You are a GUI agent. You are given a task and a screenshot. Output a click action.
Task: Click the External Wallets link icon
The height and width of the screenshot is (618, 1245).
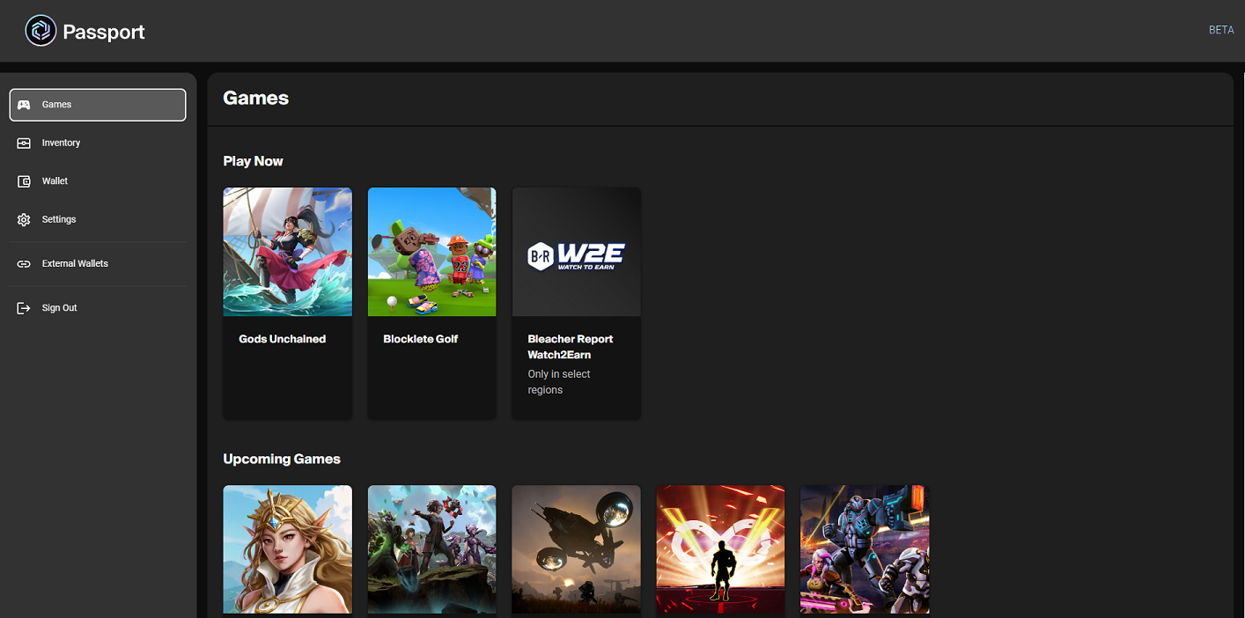pyautogui.click(x=24, y=264)
